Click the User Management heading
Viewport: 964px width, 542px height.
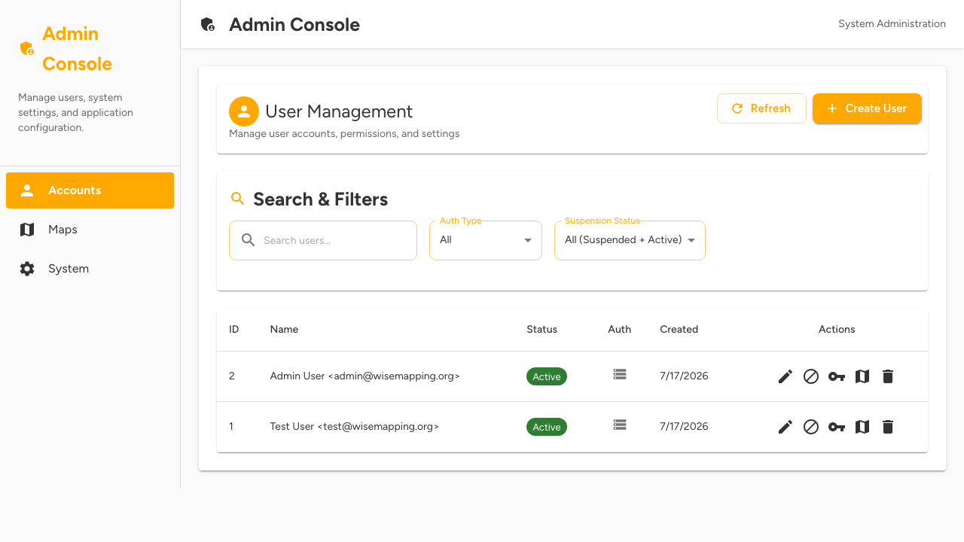pos(339,111)
